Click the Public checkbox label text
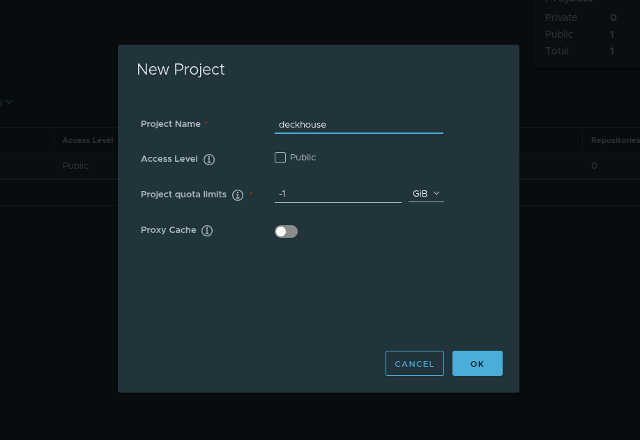Image resolution: width=640 pixels, height=440 pixels. click(302, 158)
